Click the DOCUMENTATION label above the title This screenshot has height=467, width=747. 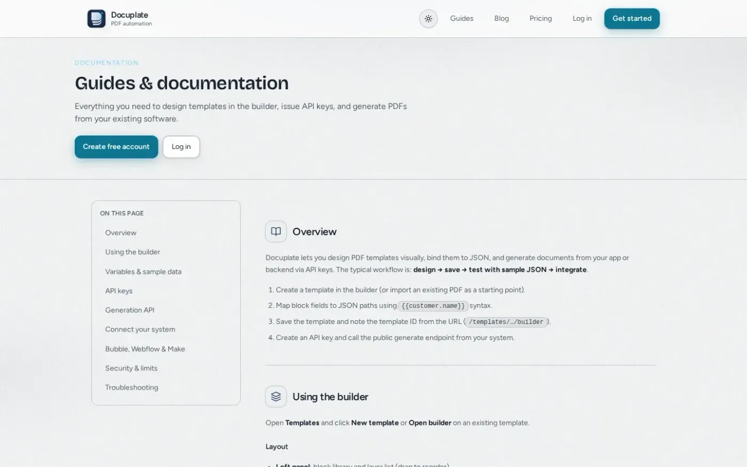tap(107, 63)
